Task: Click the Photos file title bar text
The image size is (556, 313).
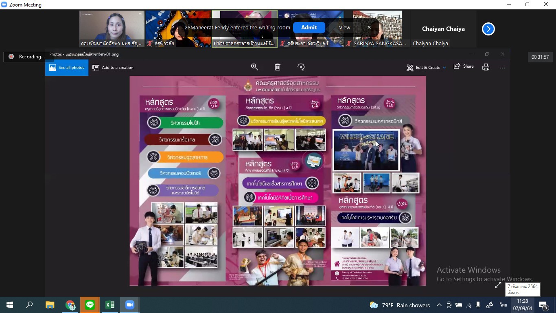Action: tap(84, 54)
